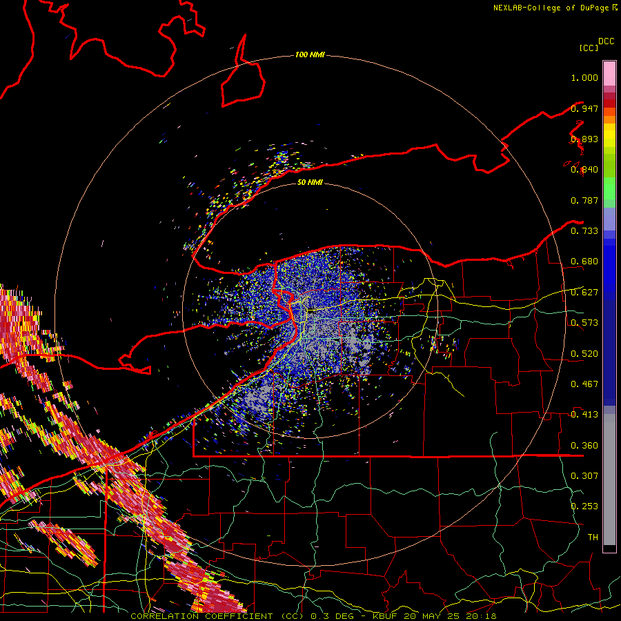The image size is (621, 621).
Task: Click the TH threshold label
Action: pyautogui.click(x=593, y=537)
